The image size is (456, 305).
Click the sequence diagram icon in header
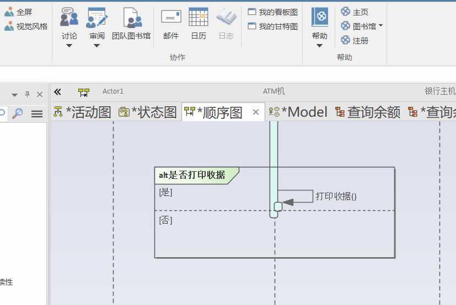(84, 92)
